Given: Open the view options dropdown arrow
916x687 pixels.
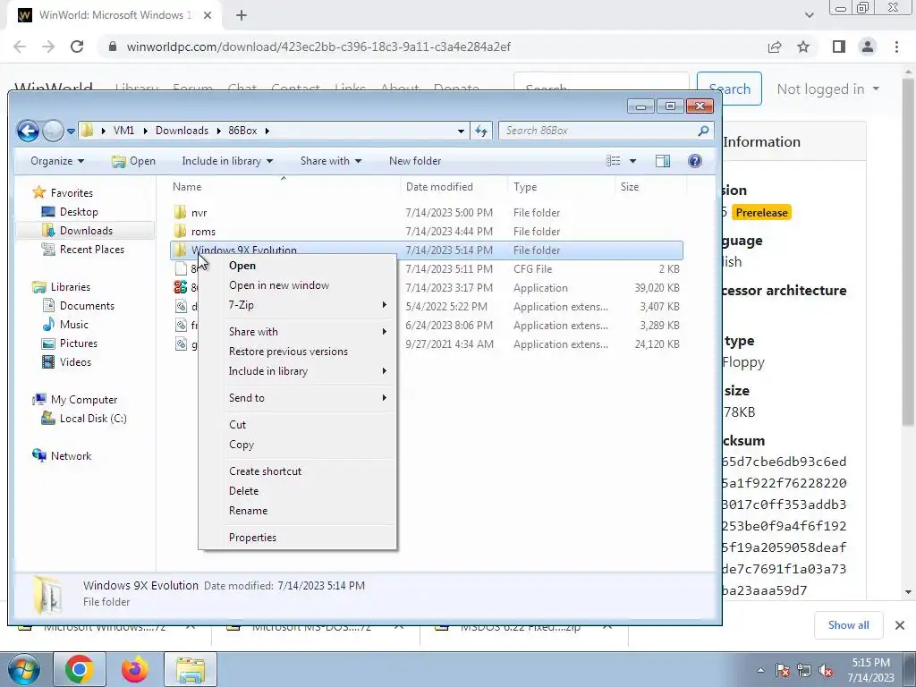Looking at the screenshot, I should coord(632,161).
